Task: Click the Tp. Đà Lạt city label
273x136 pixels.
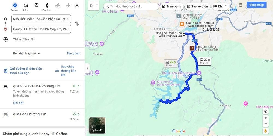Action: [x=210, y=29]
